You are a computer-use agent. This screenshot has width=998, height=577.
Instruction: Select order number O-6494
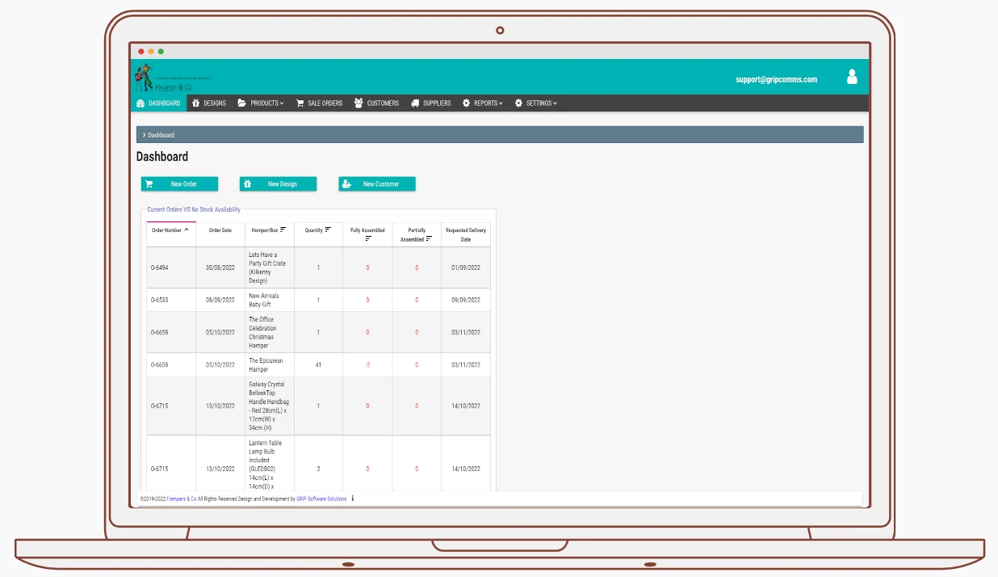159,267
